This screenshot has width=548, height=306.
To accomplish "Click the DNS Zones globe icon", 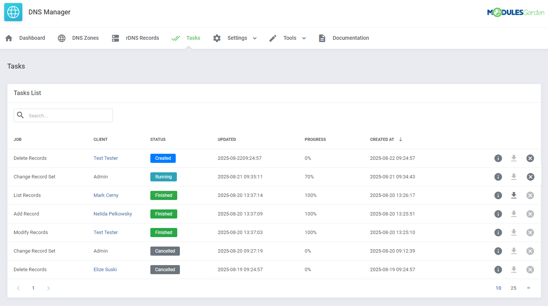I will pyautogui.click(x=61, y=38).
